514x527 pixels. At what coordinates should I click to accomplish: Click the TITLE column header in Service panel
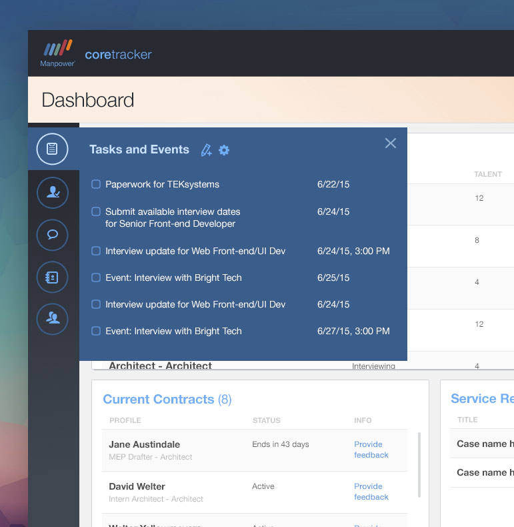(x=467, y=420)
